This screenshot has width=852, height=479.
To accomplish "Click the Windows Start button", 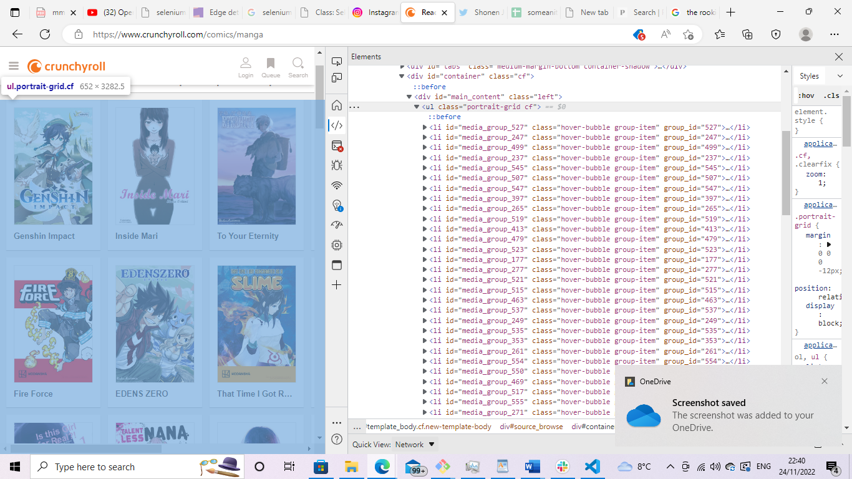I will pos(15,467).
